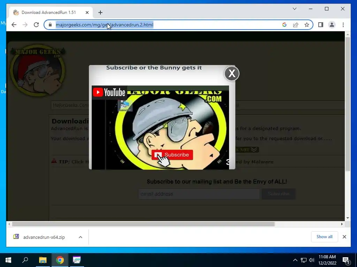This screenshot has height=267, width=357.
Task: Minimize the Chrome window
Action: point(311,9)
